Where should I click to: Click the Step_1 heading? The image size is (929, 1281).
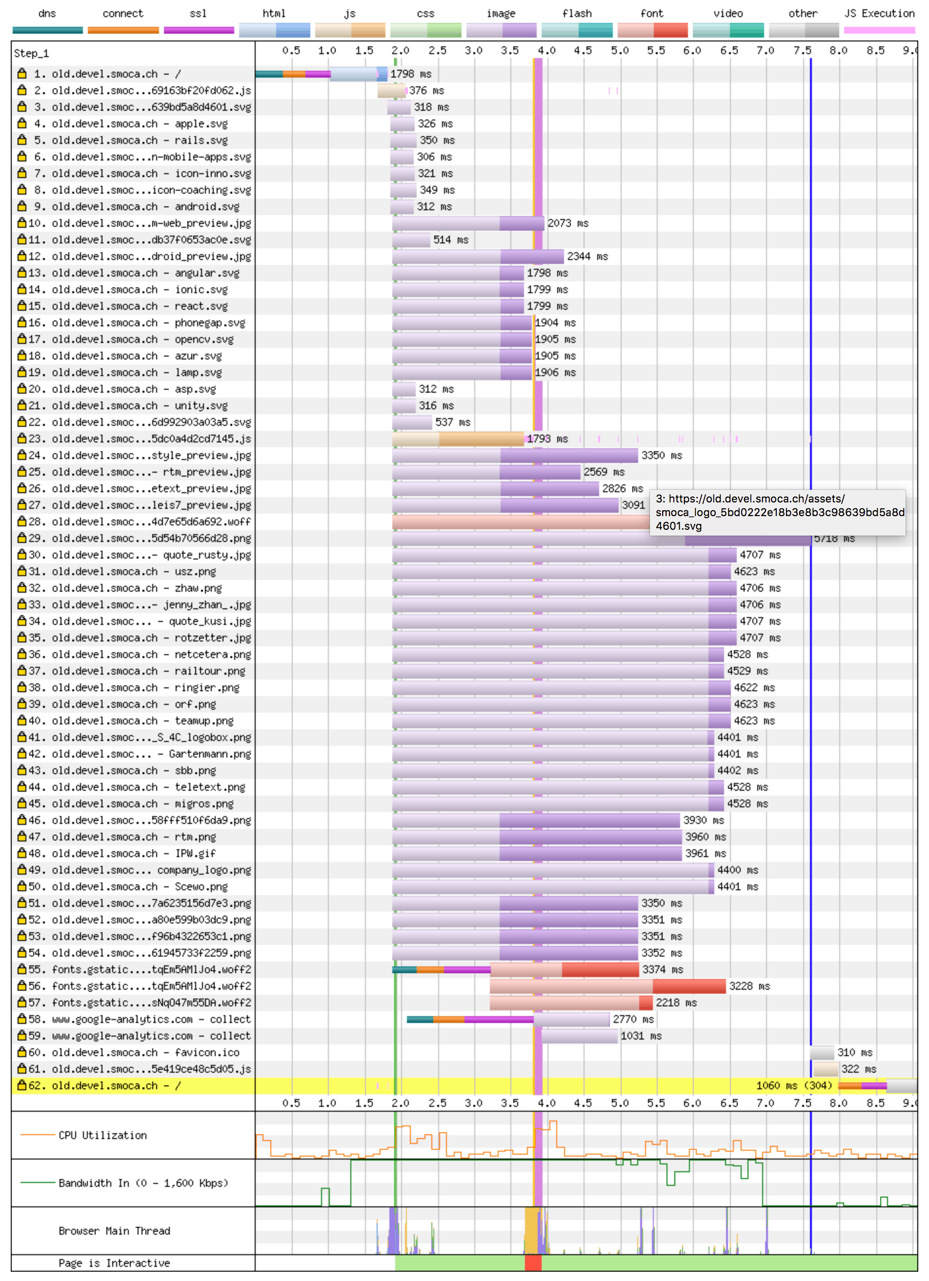pyautogui.click(x=32, y=54)
